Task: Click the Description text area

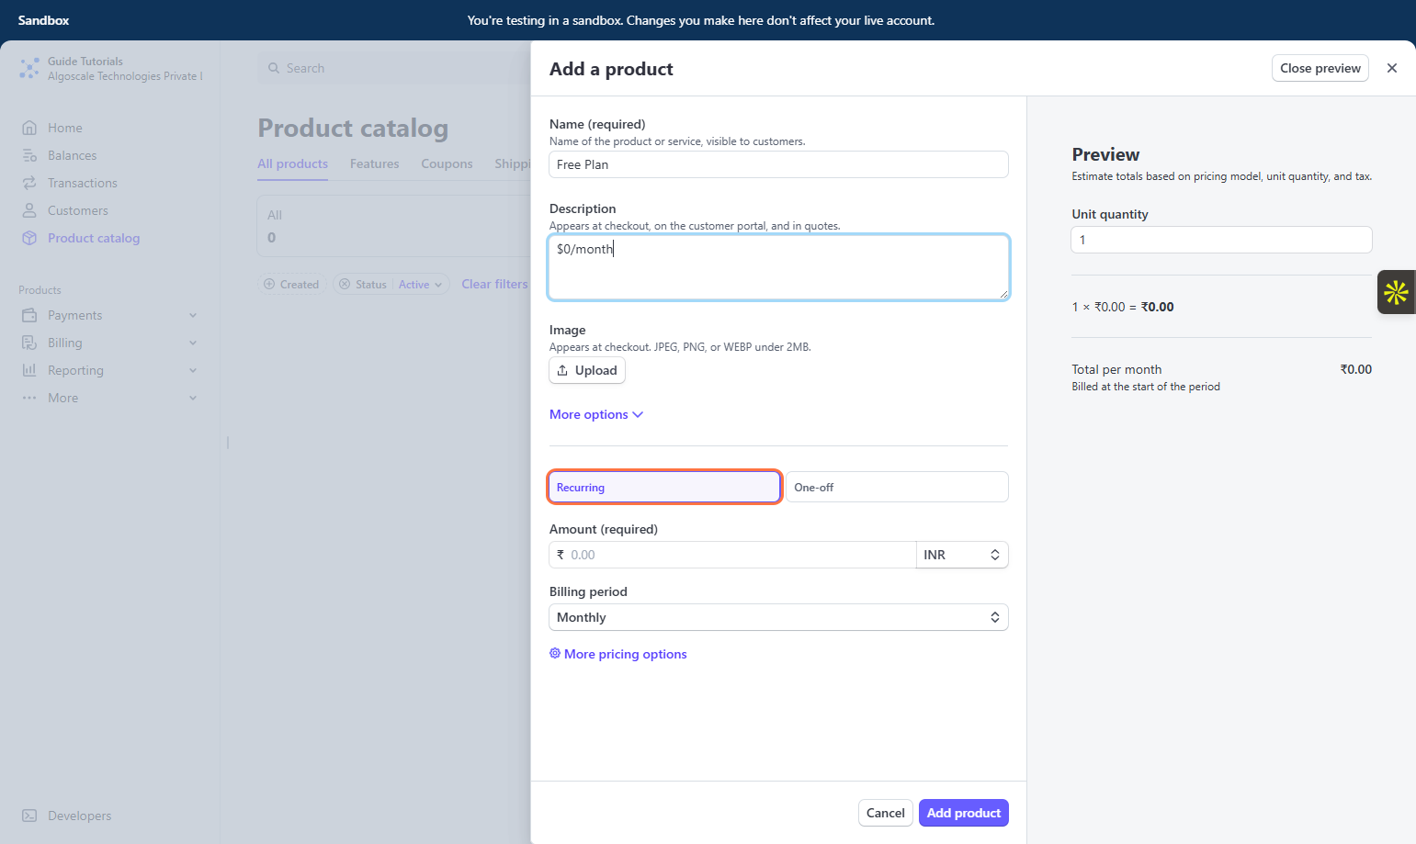Action: coord(778,267)
